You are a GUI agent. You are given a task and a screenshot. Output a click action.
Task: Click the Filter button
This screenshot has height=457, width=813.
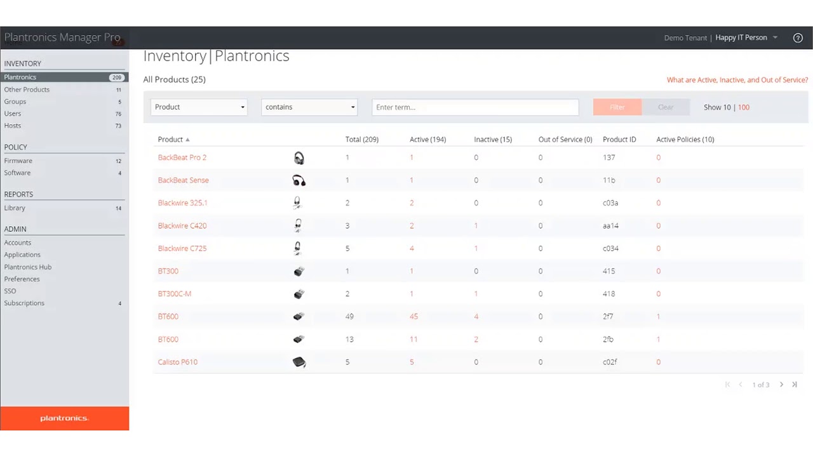pyautogui.click(x=617, y=107)
